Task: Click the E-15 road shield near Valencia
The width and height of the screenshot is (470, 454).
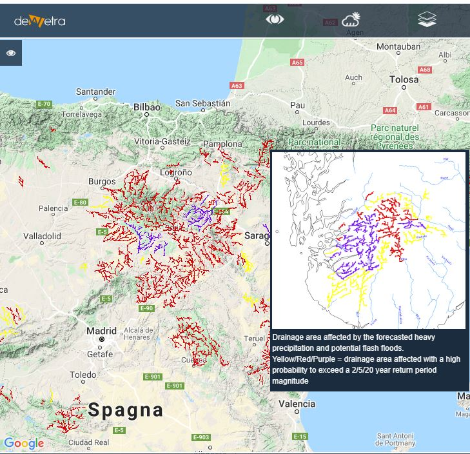Action: [300, 437]
